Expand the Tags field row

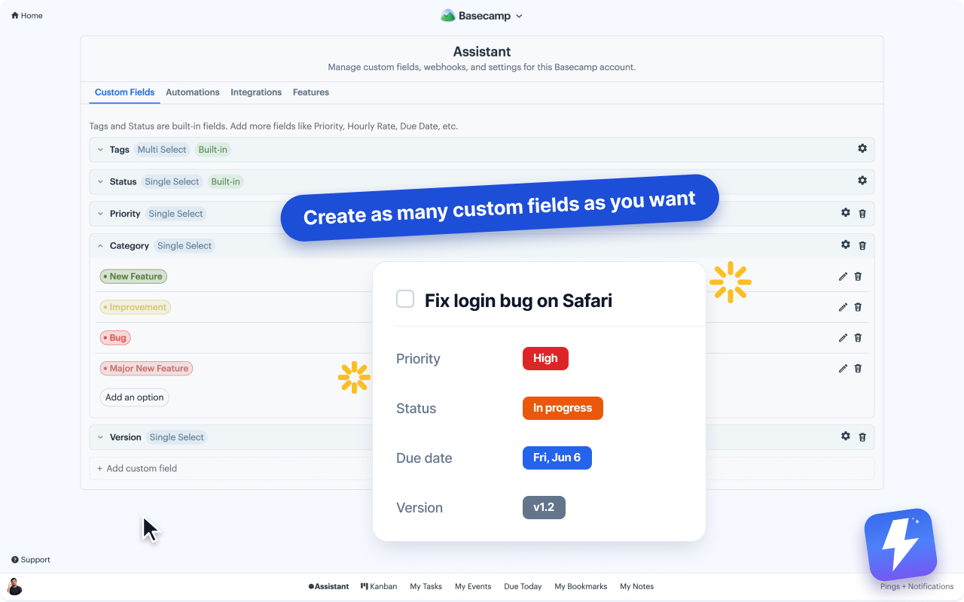(100, 150)
